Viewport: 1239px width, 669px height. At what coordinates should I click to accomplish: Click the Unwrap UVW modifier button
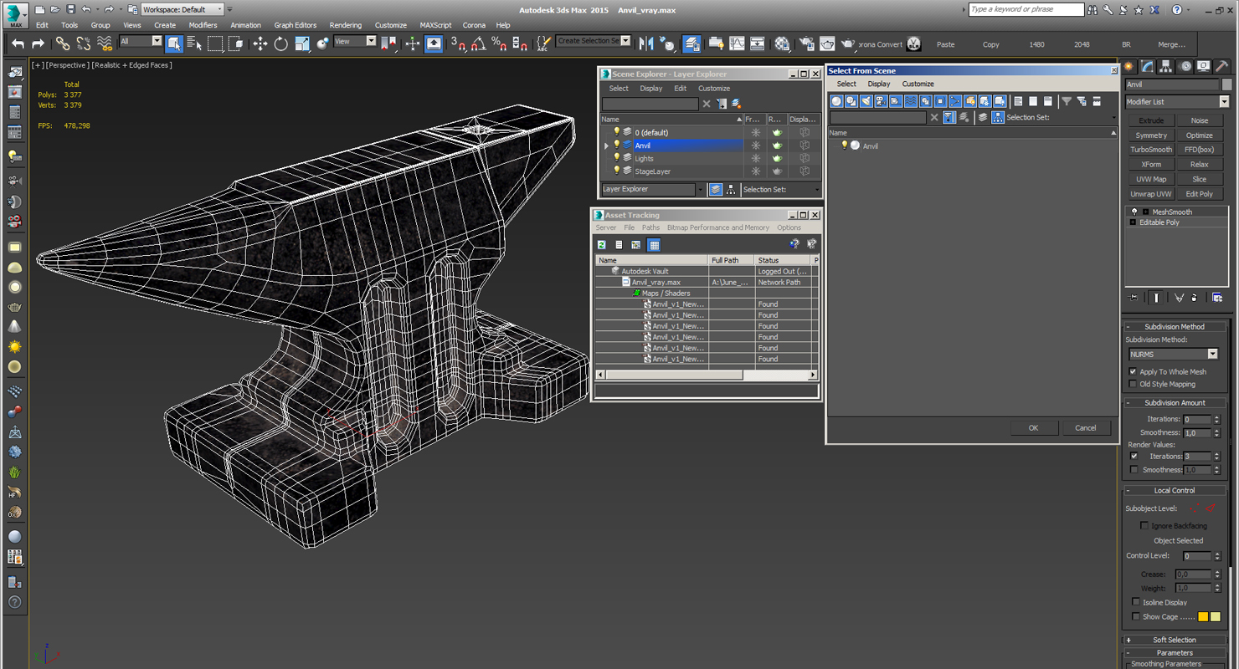click(1151, 194)
